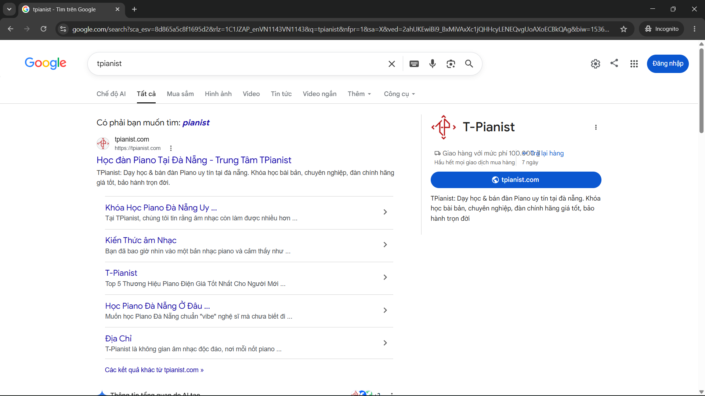
Task: Click Đăng nhập sign-in button
Action: pyautogui.click(x=668, y=63)
